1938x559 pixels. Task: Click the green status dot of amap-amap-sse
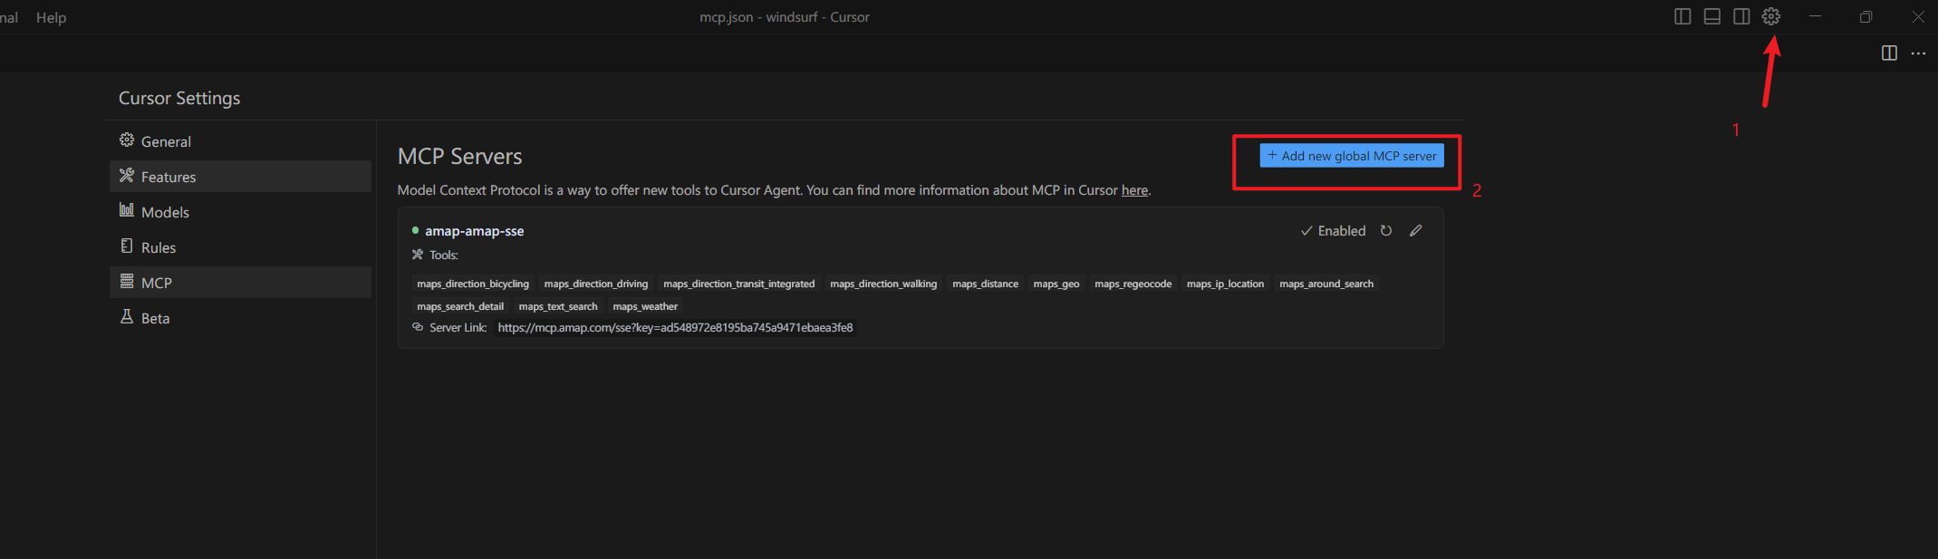click(415, 230)
